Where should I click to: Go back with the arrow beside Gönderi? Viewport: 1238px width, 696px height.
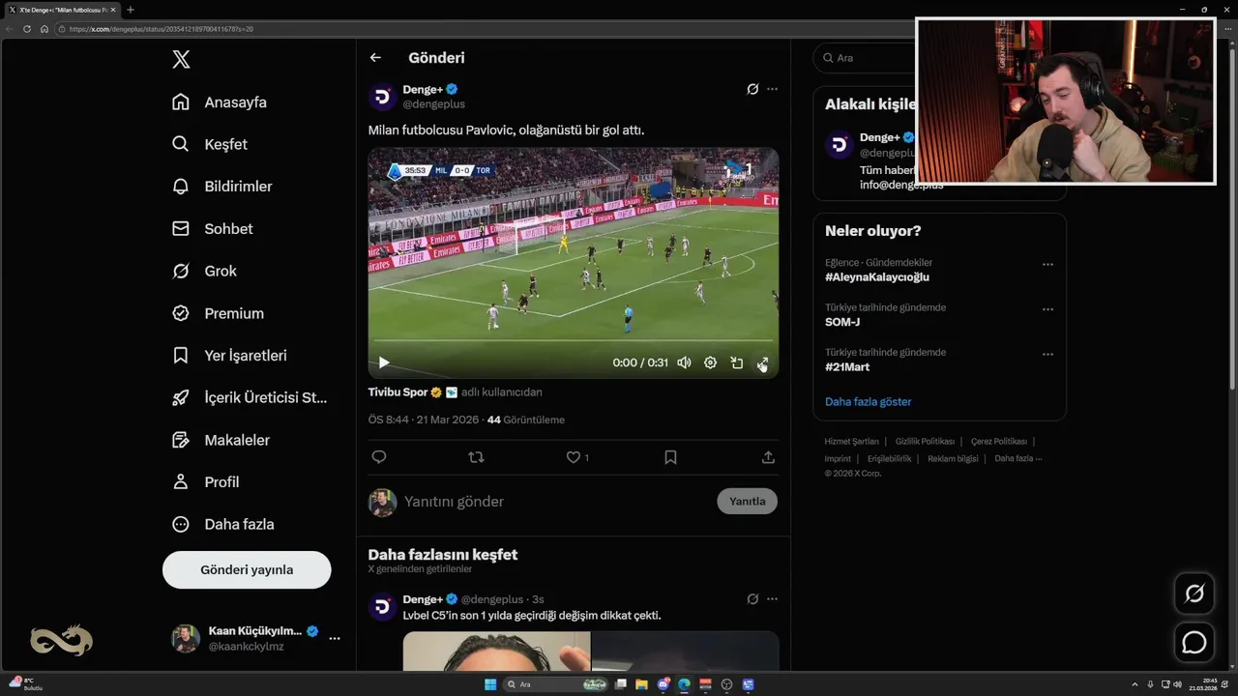coord(375,58)
